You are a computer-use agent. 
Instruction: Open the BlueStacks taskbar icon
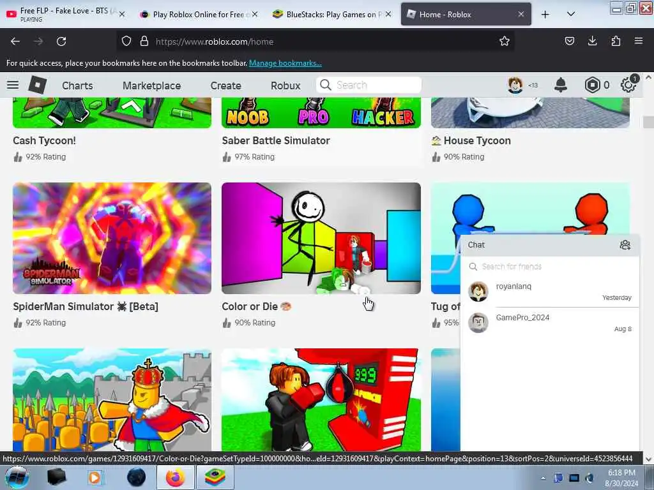pyautogui.click(x=215, y=477)
